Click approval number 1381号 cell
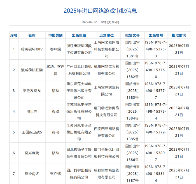This screenshot has width=196, height=184. tap(132, 49)
